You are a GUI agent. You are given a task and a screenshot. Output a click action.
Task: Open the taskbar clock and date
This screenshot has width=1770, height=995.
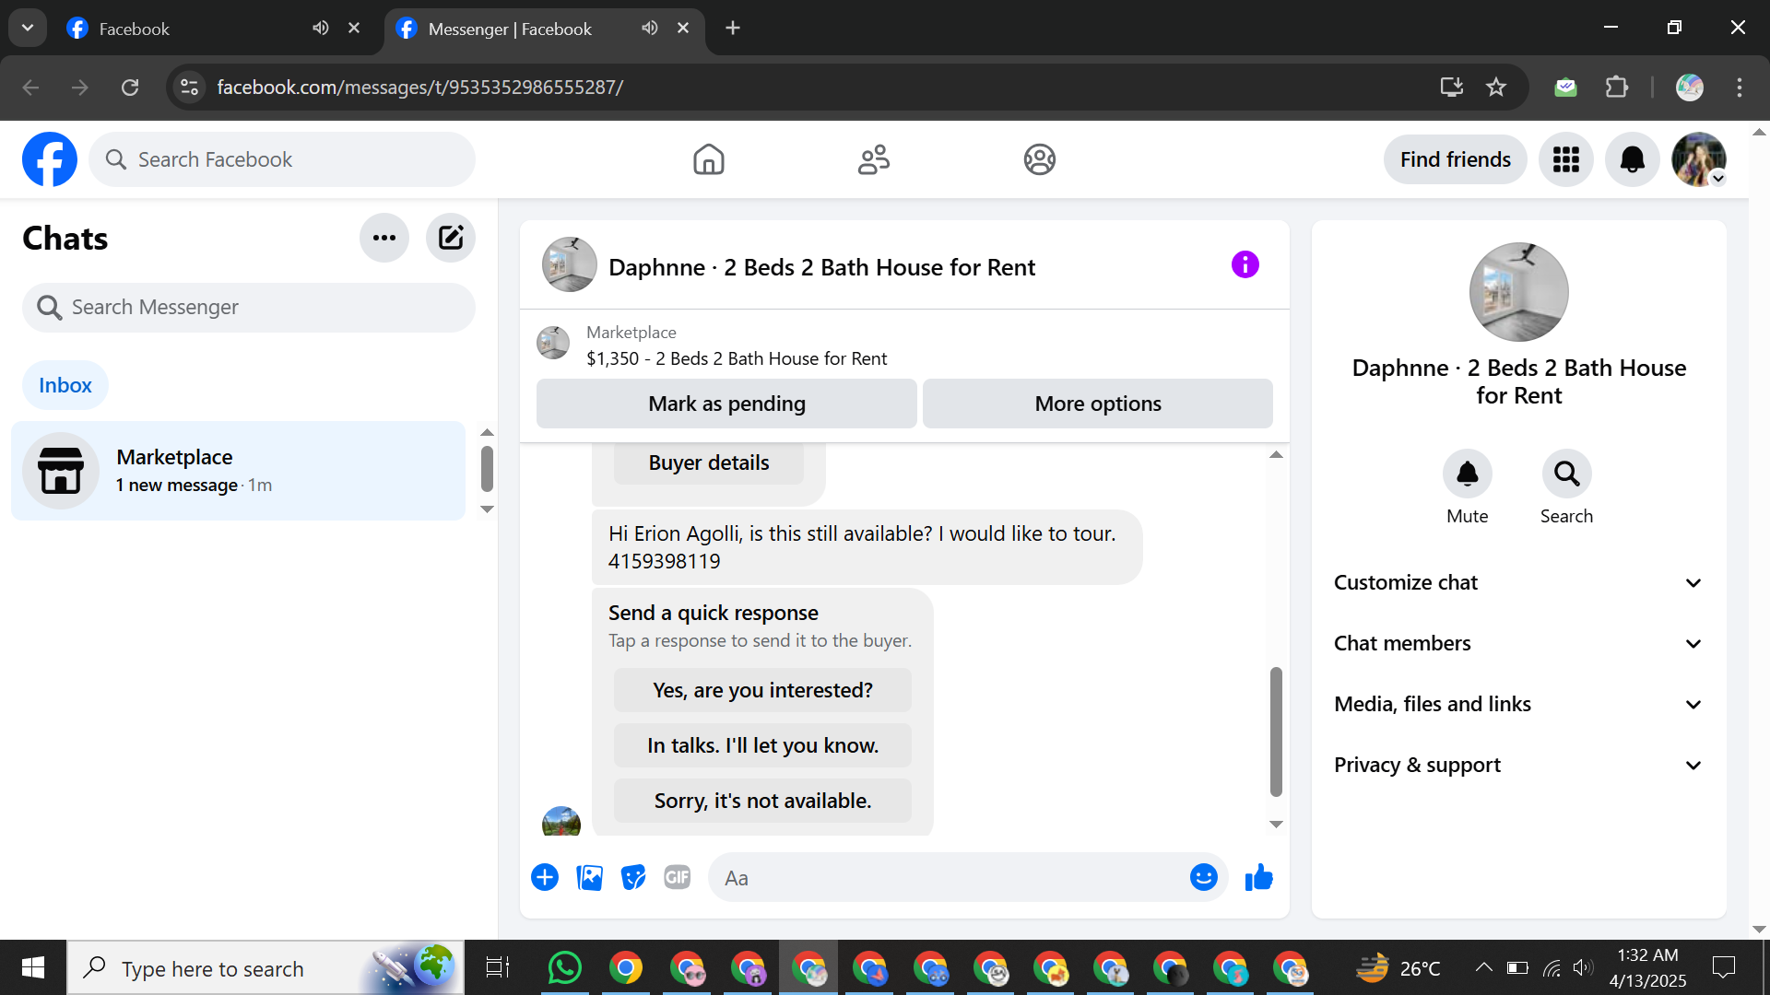coord(1647,967)
